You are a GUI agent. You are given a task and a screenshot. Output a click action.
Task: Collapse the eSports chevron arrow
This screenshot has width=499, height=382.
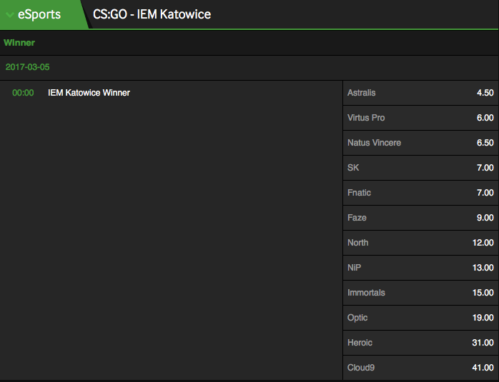pos(10,14)
